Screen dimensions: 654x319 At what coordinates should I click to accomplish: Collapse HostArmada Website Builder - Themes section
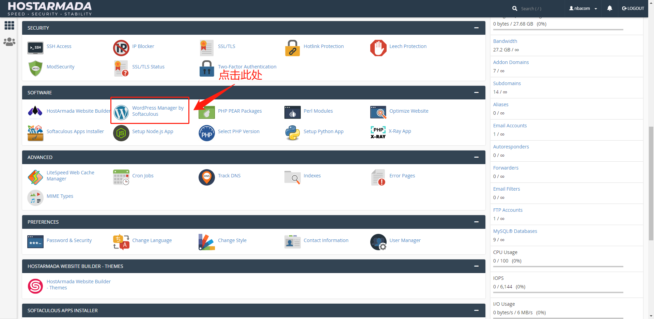[x=477, y=266]
